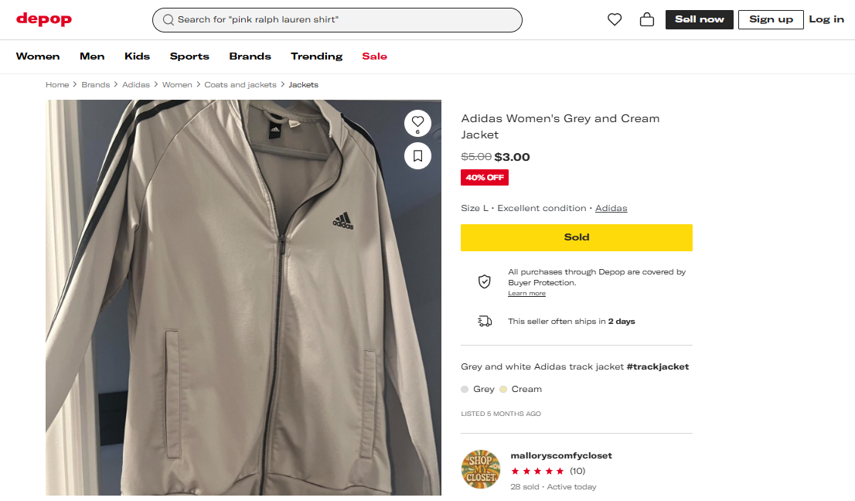
Task: Open the Sale menu item
Action: click(374, 56)
